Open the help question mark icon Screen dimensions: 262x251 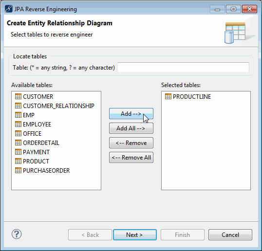17,234
